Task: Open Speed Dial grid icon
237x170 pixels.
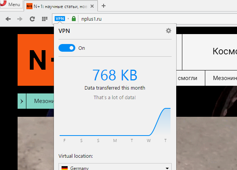Action: point(45,19)
